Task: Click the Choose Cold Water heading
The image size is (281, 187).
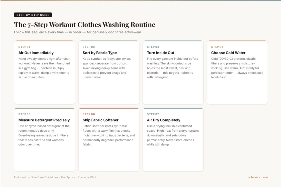Action: (228, 53)
